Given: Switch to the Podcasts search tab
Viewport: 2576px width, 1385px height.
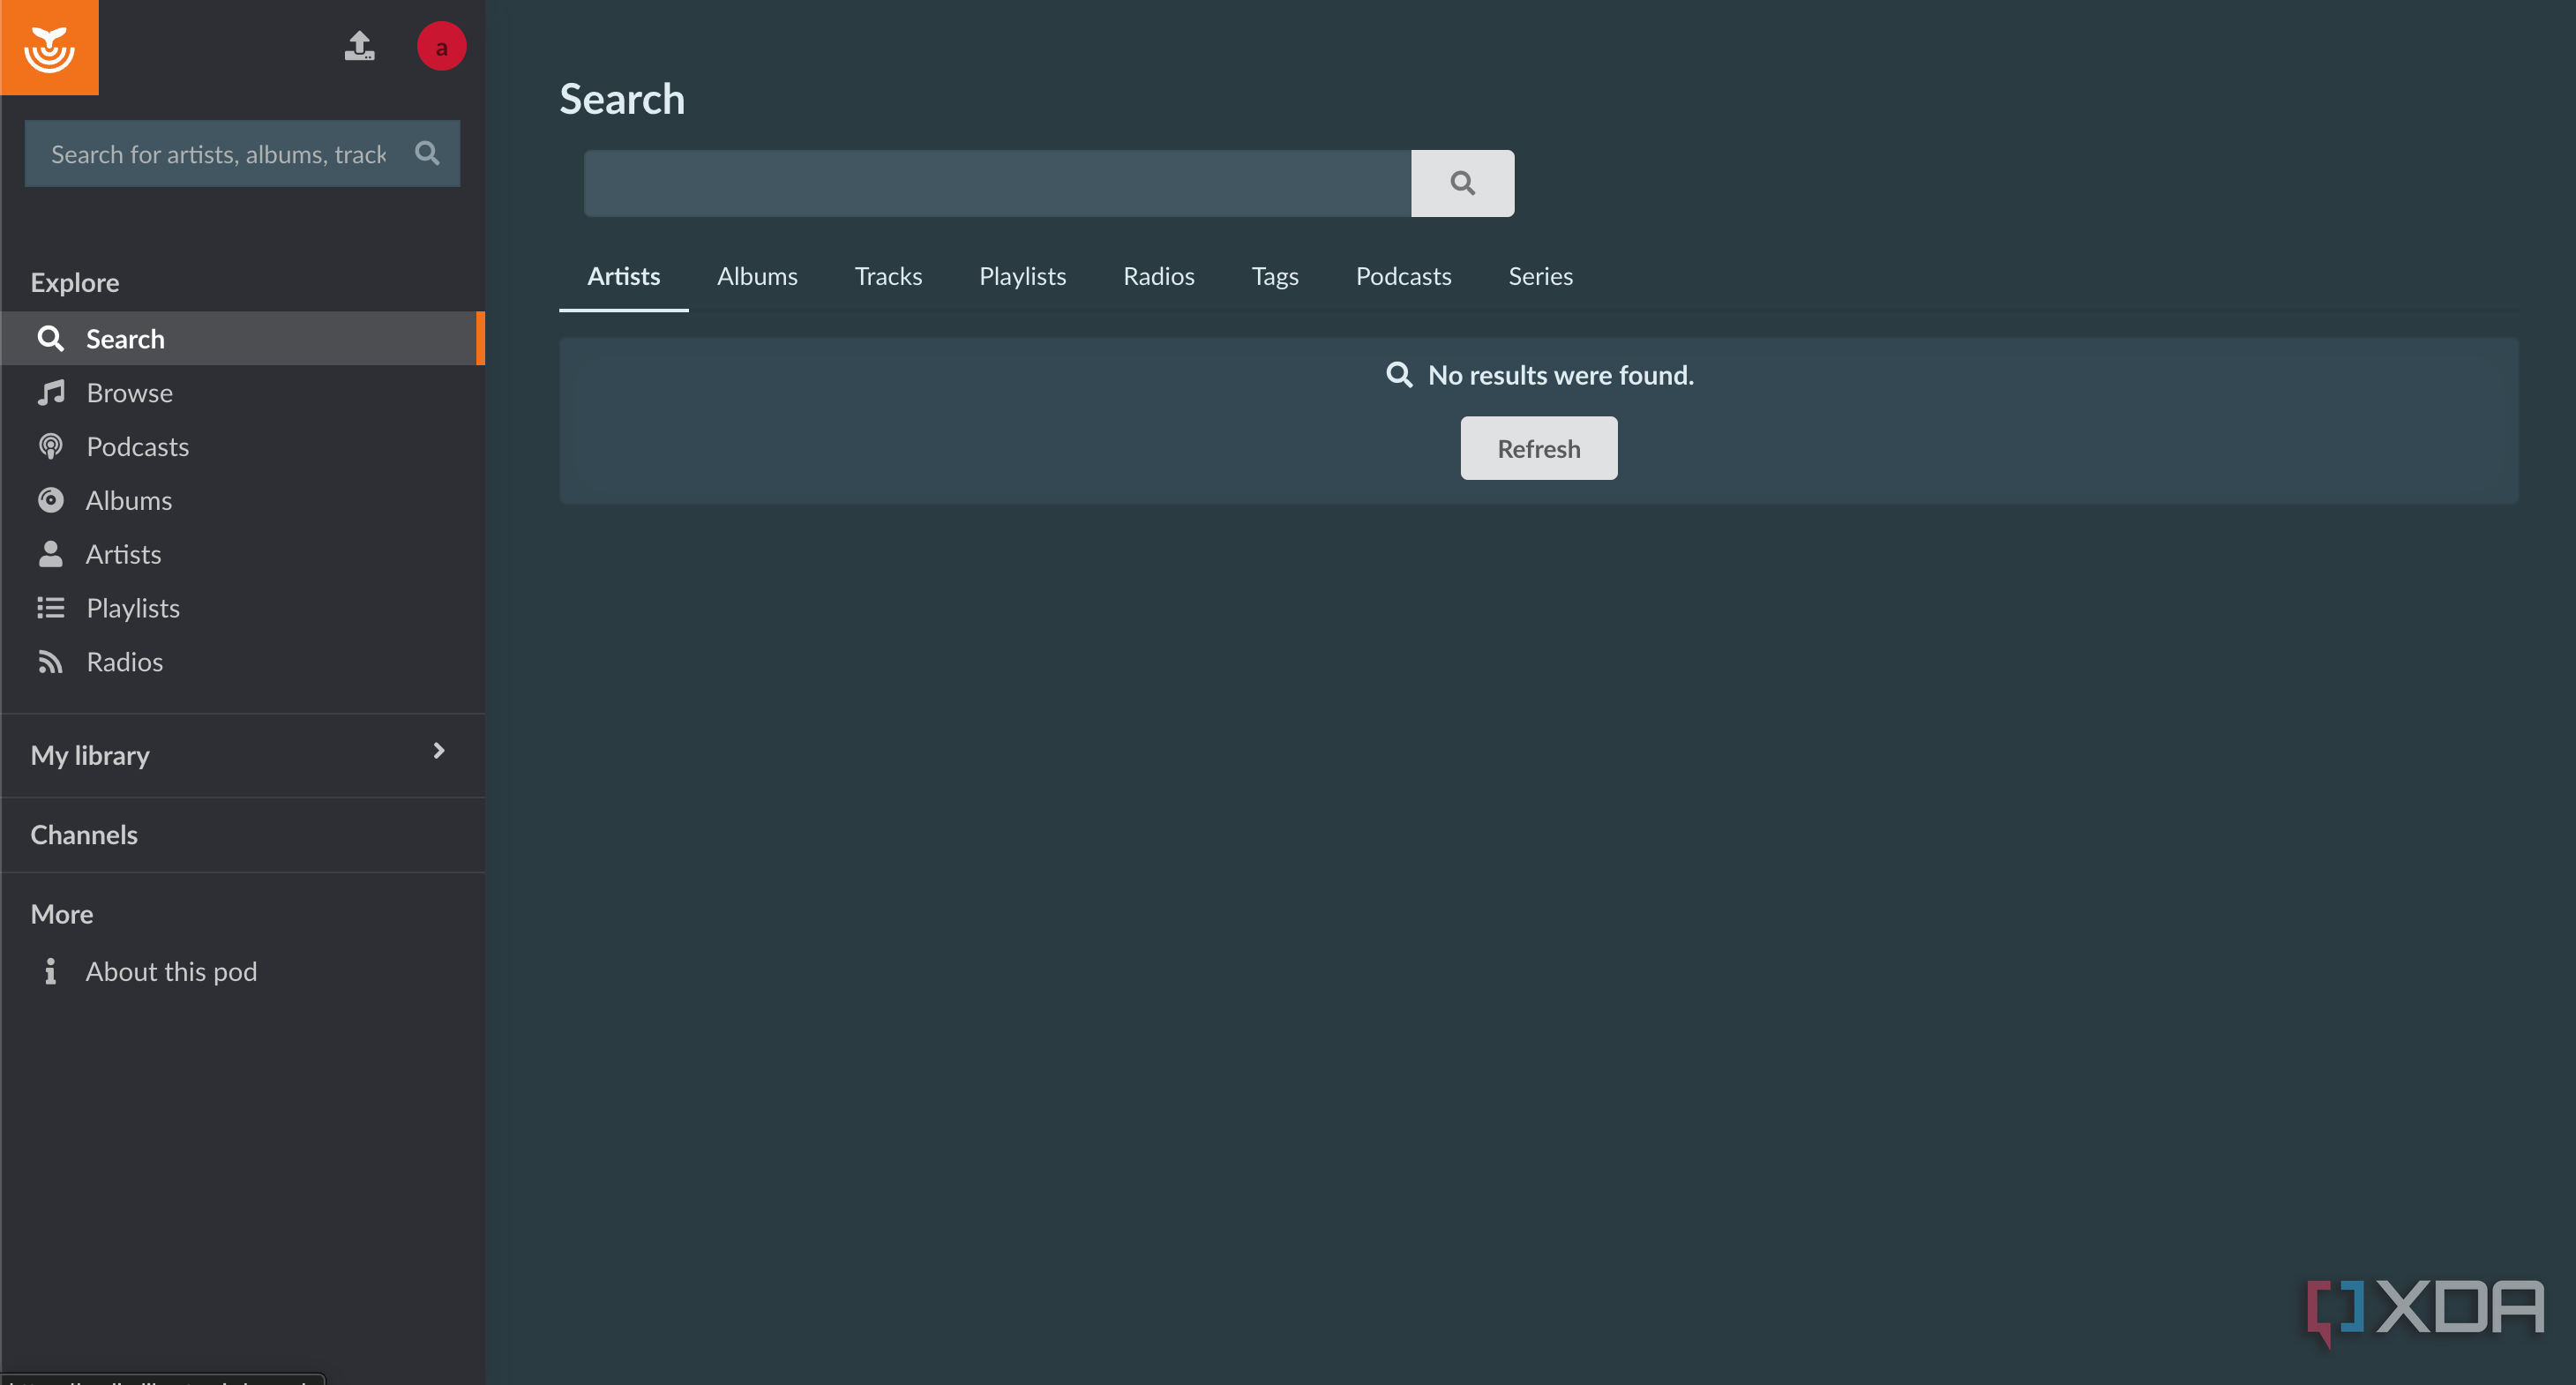Looking at the screenshot, I should coord(1403,276).
